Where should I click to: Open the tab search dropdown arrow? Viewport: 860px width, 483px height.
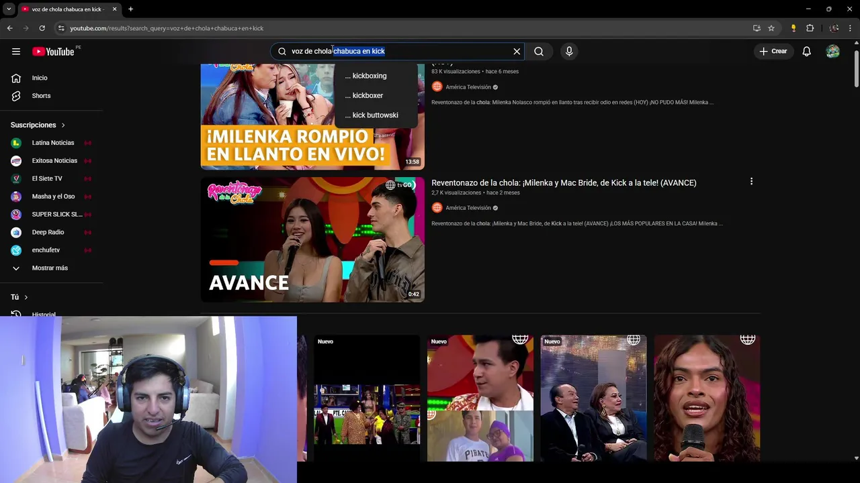(x=9, y=9)
